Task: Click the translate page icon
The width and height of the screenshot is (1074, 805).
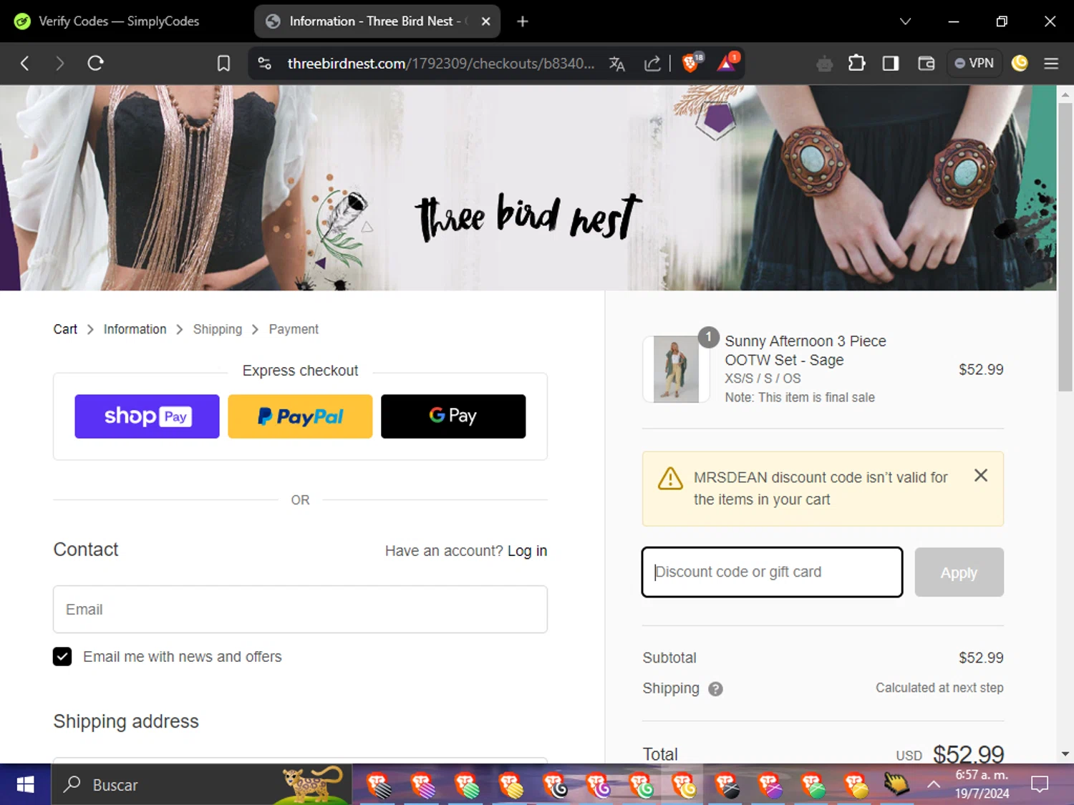Action: (x=616, y=64)
